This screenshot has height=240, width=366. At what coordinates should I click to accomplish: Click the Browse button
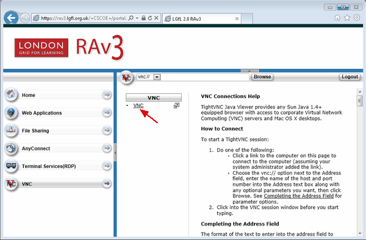[262, 77]
